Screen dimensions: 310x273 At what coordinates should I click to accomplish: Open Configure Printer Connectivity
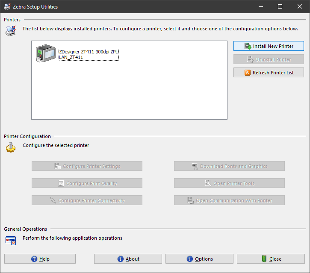(x=87, y=200)
